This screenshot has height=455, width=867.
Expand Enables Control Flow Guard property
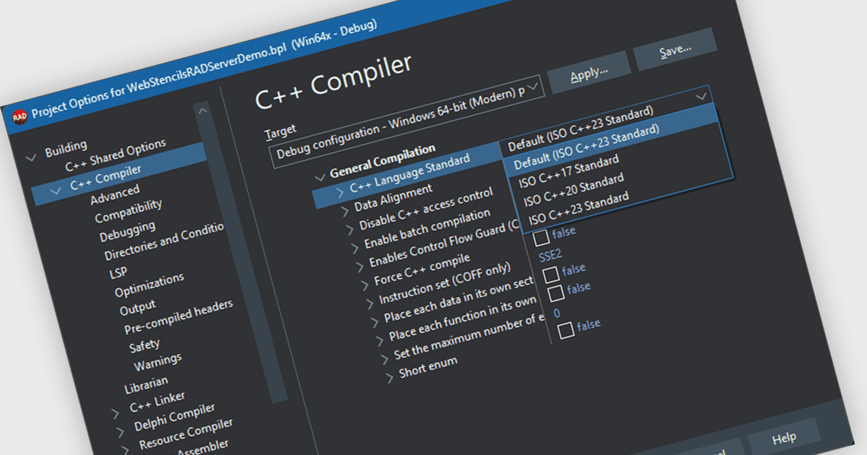point(359,266)
